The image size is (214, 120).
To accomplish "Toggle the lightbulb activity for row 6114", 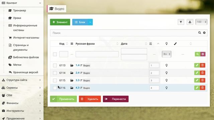I will pos(167,73).
